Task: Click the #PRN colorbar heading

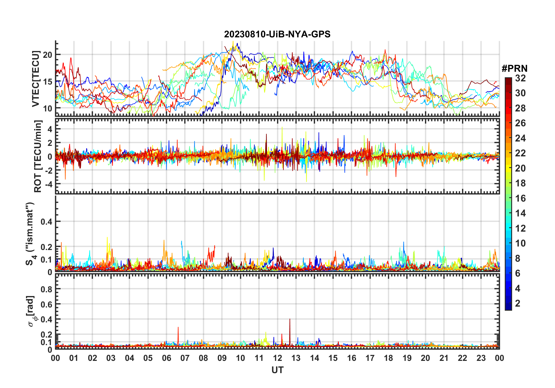Action: click(x=514, y=69)
